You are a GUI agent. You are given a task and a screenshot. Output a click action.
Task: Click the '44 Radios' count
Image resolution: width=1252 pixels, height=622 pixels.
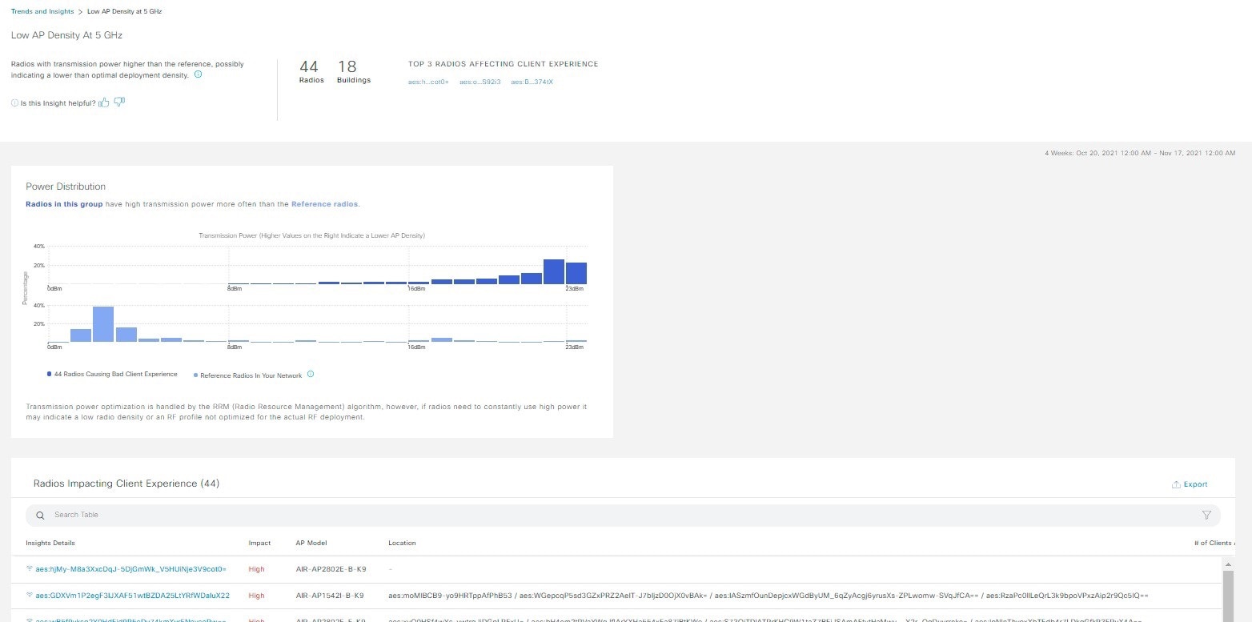311,71
